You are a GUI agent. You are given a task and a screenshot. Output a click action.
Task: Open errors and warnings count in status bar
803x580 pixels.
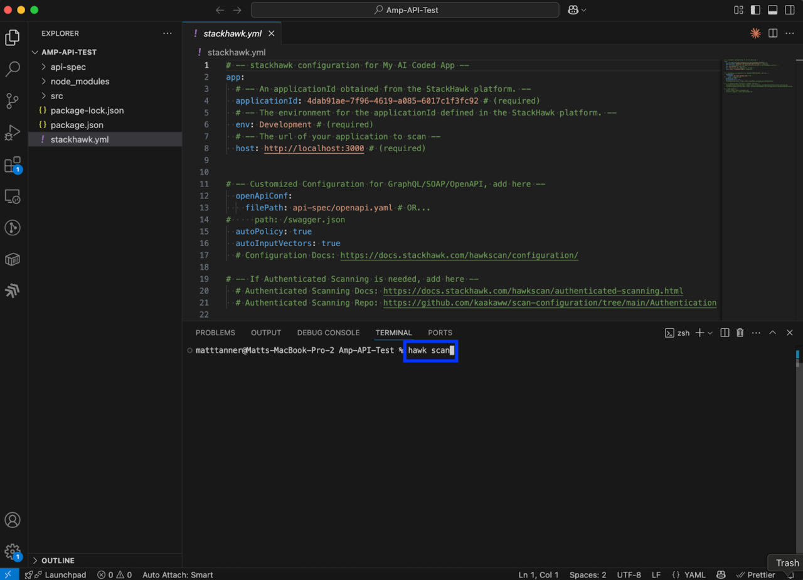click(x=114, y=574)
